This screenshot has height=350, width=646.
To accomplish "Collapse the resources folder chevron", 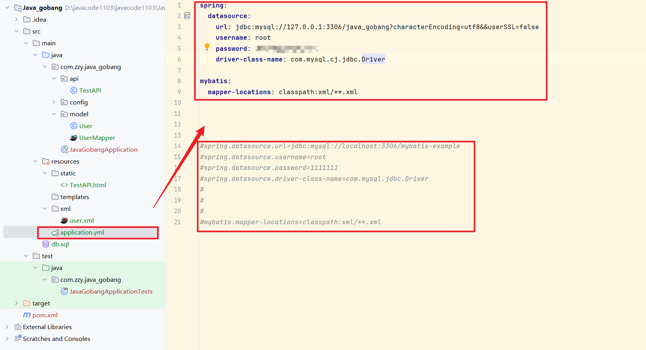I will point(35,161).
